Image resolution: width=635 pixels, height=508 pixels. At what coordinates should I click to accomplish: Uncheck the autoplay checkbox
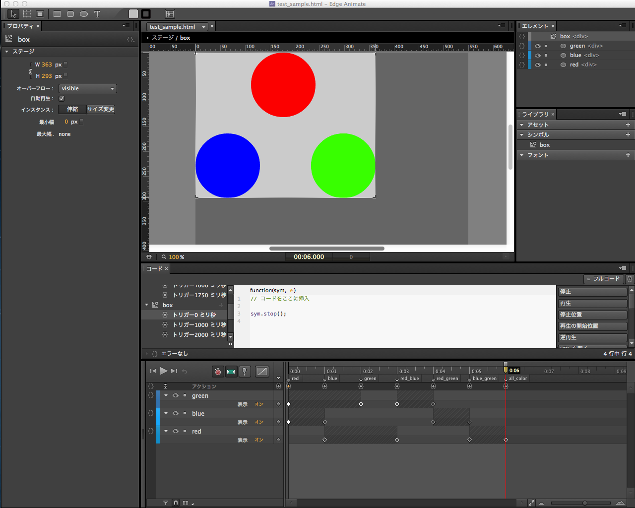pos(62,98)
